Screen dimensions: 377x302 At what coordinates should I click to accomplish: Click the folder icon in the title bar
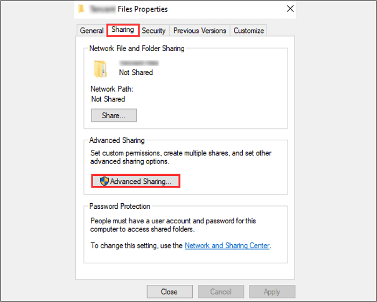point(81,9)
